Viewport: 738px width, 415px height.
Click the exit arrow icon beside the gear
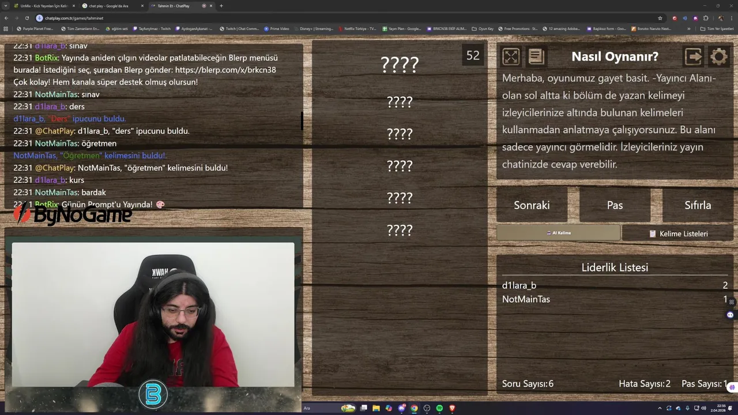[693, 56]
